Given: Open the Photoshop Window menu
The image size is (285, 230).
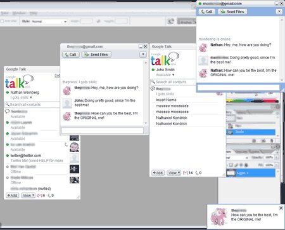Looking at the screenshot, I should coord(19,13).
